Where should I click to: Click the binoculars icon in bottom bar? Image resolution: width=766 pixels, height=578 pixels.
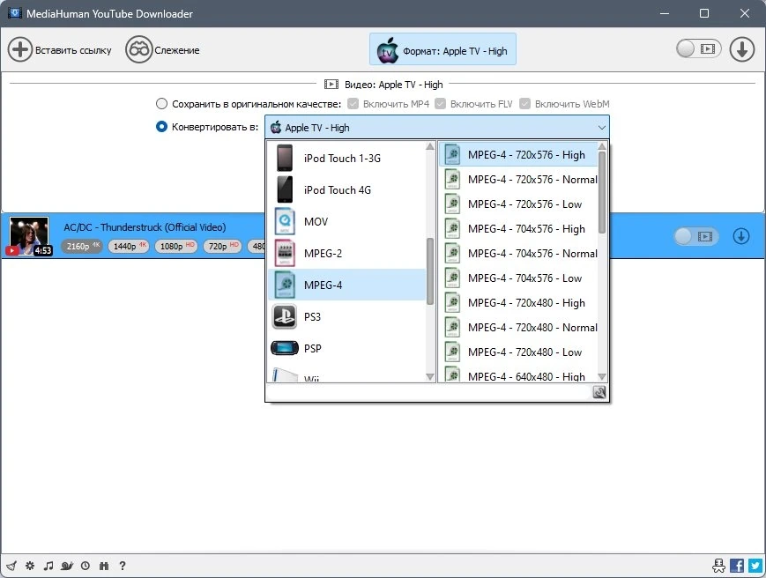[x=103, y=566]
